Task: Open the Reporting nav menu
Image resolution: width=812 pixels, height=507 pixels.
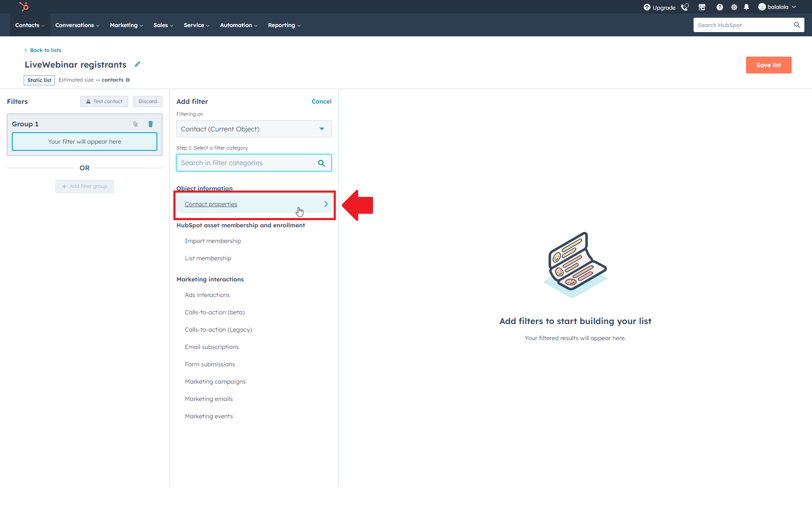Action: tap(284, 25)
